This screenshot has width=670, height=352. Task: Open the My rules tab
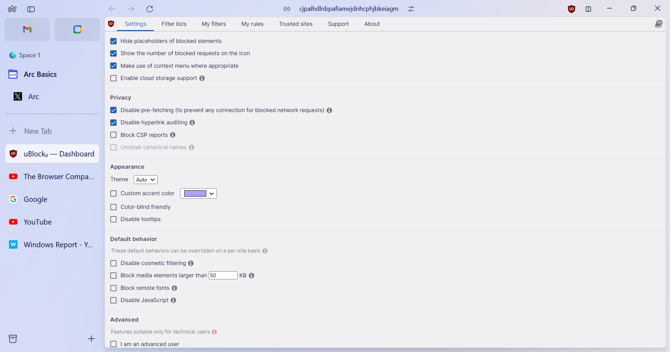pyautogui.click(x=252, y=24)
